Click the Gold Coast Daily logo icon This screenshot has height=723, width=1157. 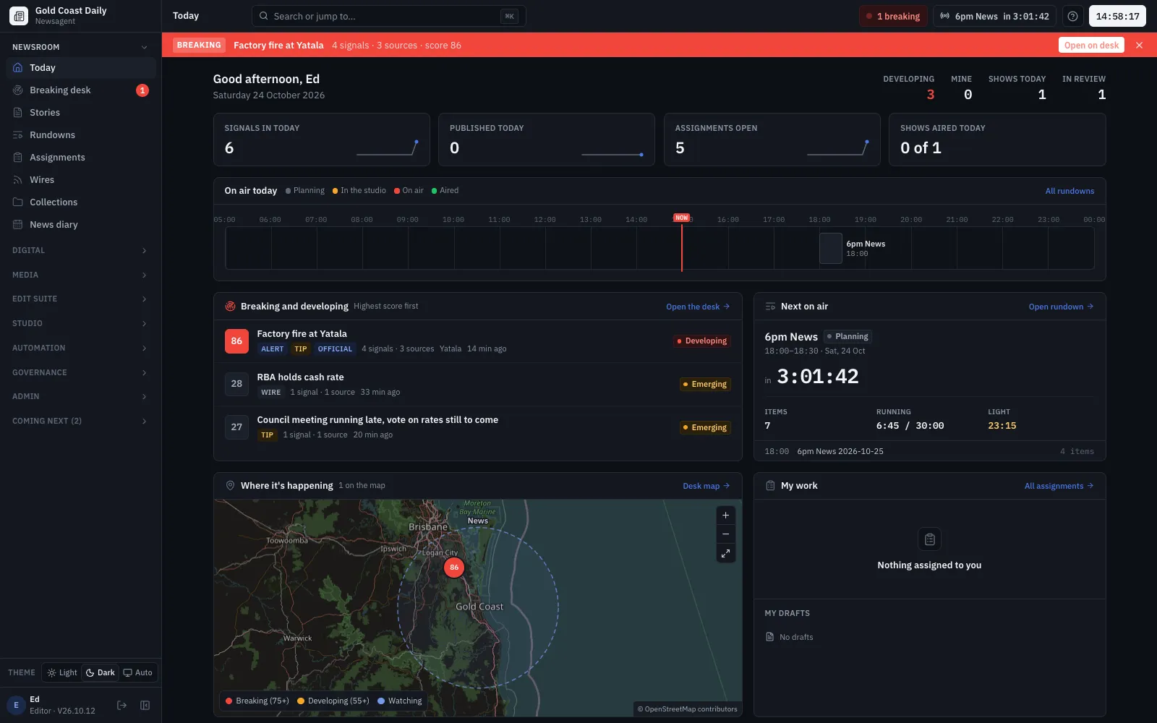pyautogui.click(x=19, y=16)
